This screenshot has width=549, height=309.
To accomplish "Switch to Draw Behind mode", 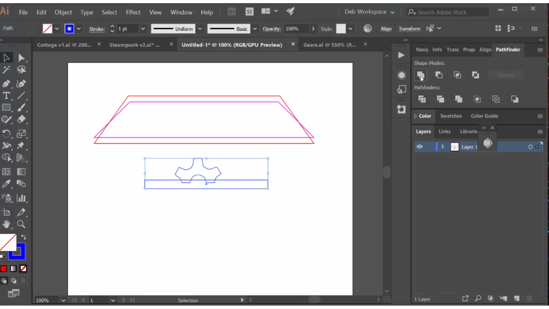I will tap(13, 281).
